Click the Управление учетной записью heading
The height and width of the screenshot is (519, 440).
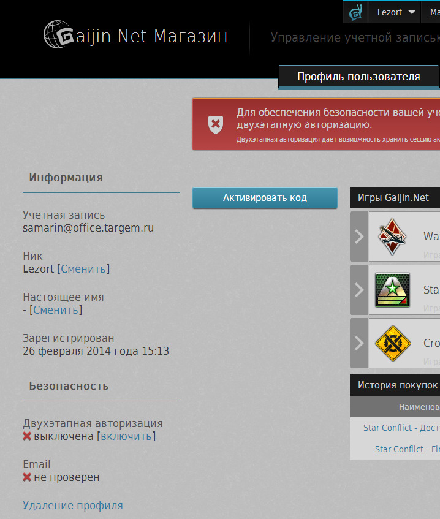355,37
